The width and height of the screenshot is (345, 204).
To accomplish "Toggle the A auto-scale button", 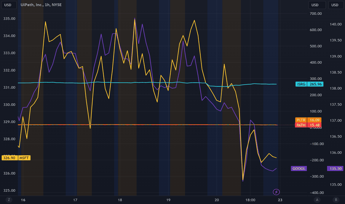I will coord(317,200).
